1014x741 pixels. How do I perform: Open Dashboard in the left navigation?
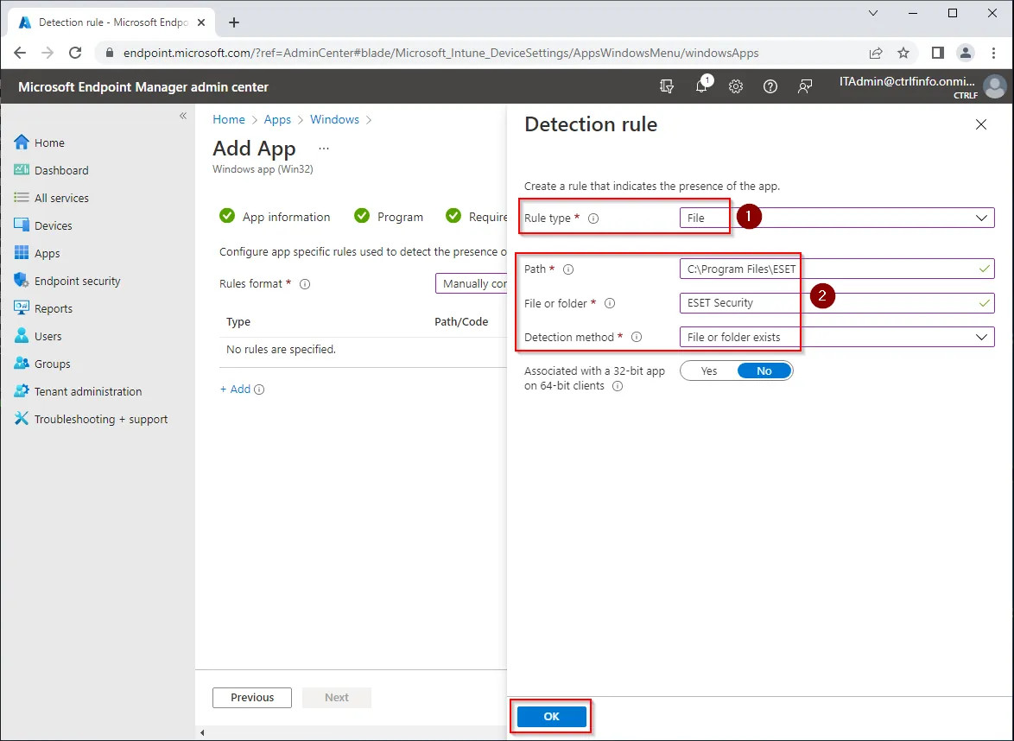(51, 171)
